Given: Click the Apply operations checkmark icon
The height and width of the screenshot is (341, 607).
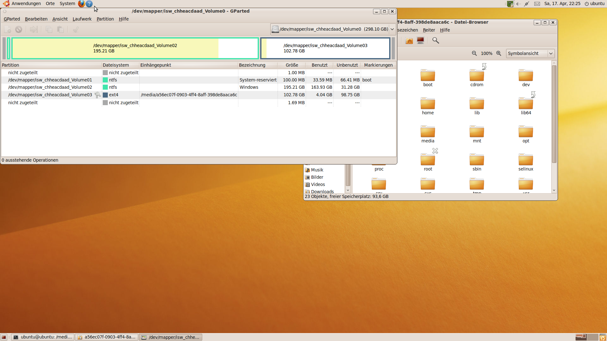Looking at the screenshot, I should pos(75,29).
